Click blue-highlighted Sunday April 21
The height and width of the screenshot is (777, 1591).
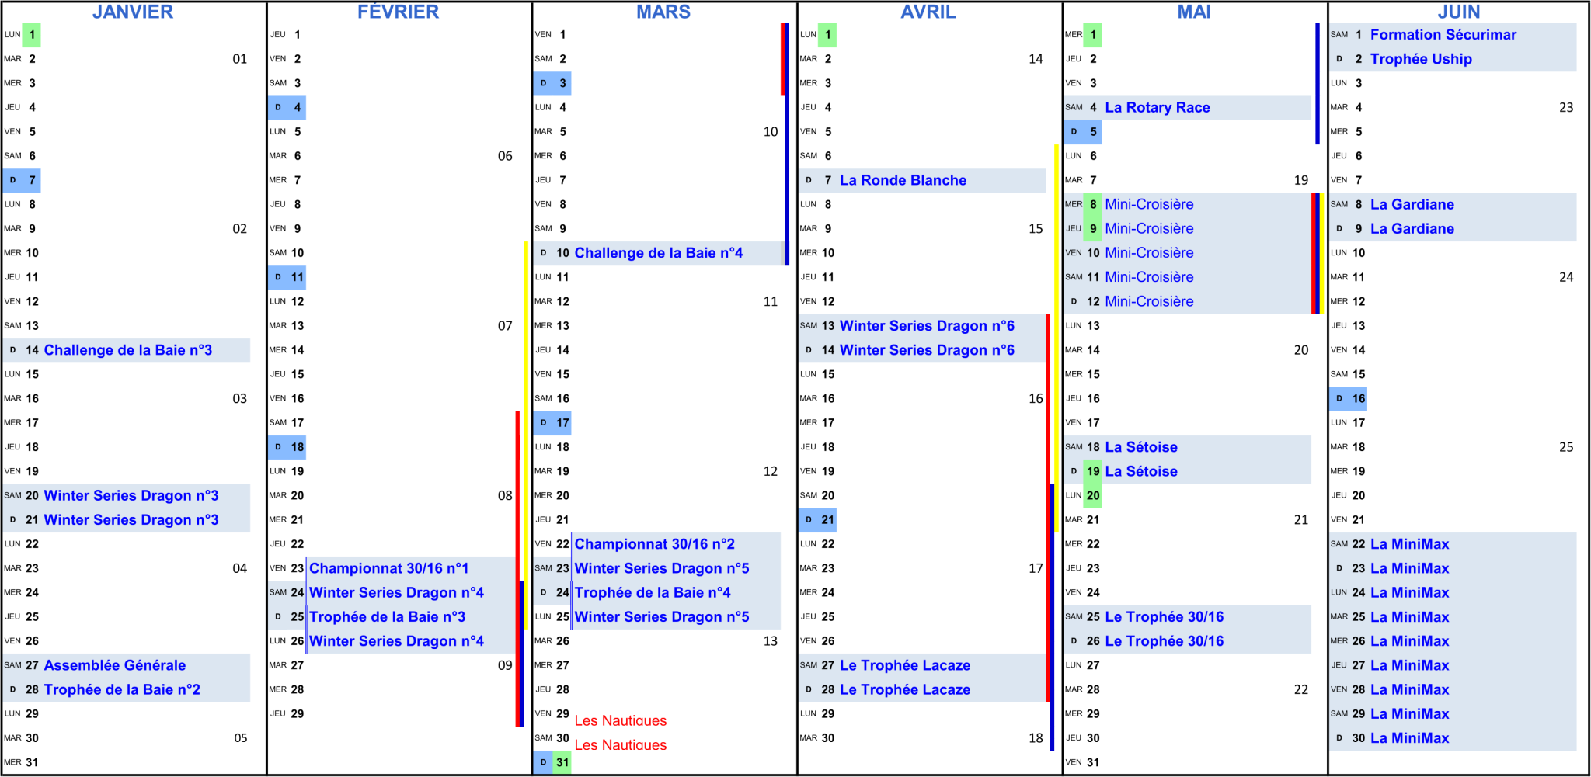(818, 520)
